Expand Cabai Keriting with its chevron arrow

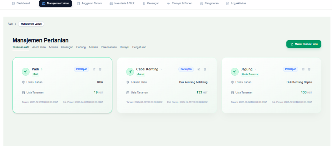161,69
